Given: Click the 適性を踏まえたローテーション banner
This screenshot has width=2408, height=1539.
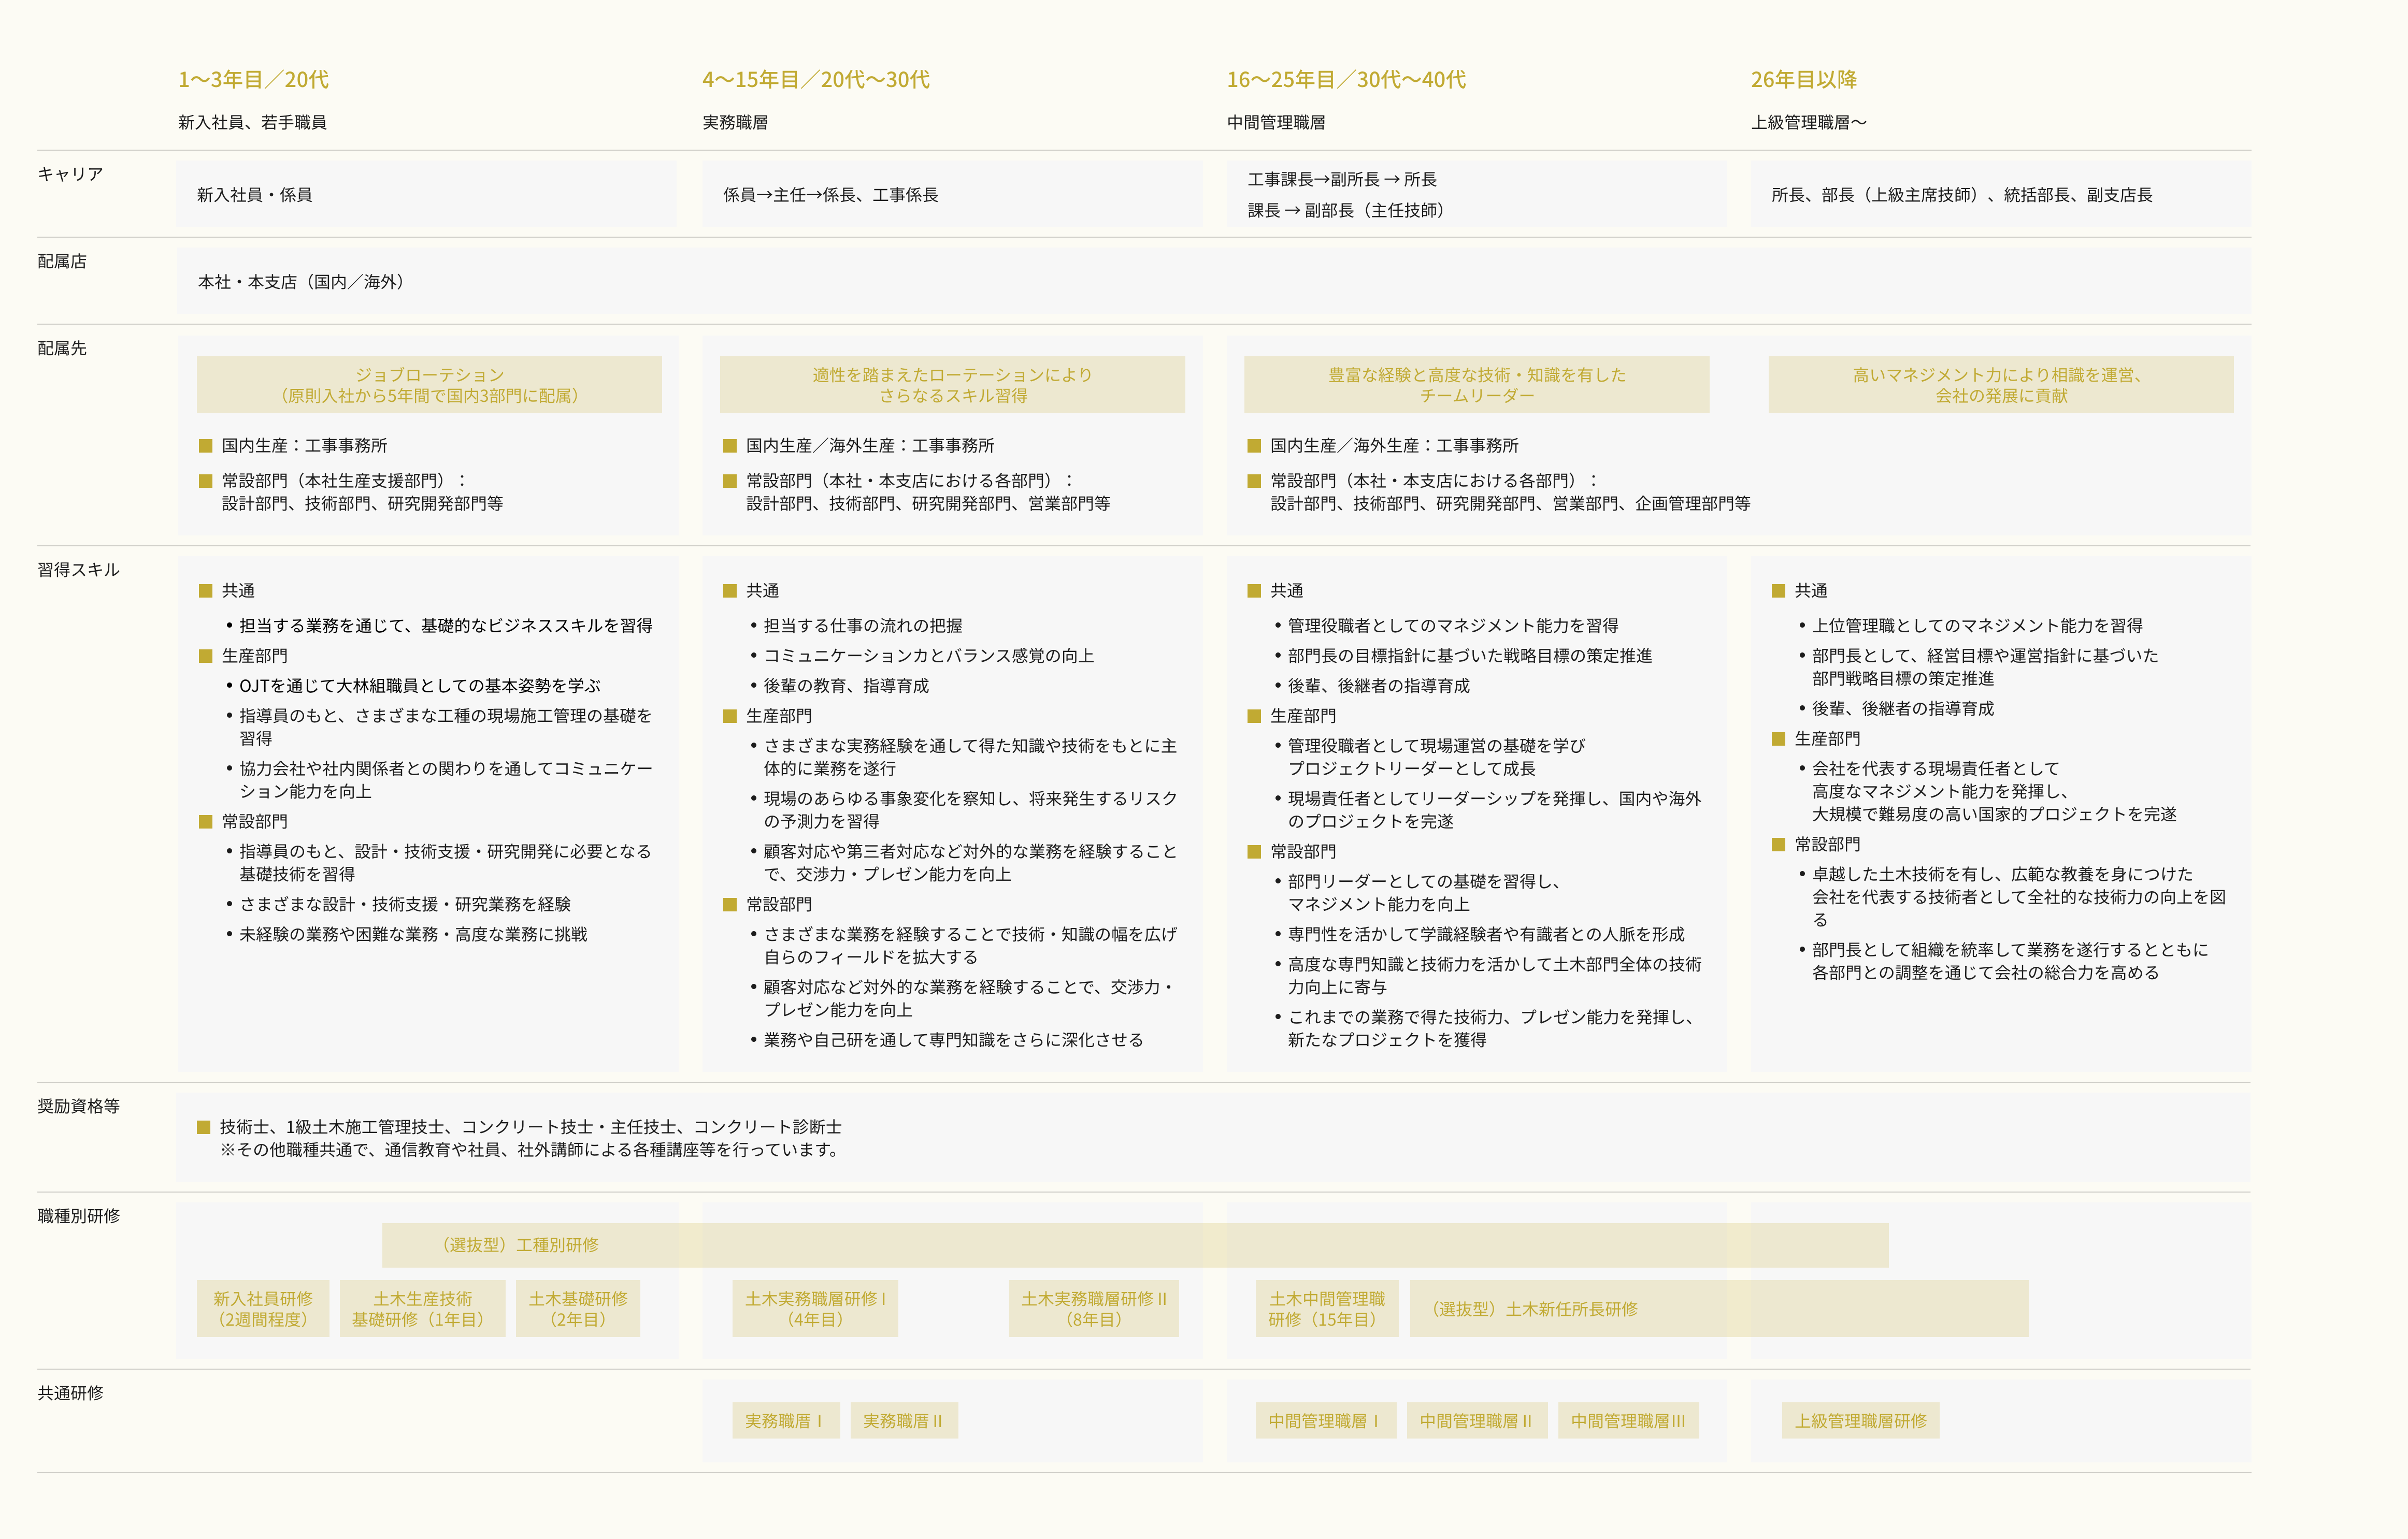Looking at the screenshot, I should [x=952, y=385].
